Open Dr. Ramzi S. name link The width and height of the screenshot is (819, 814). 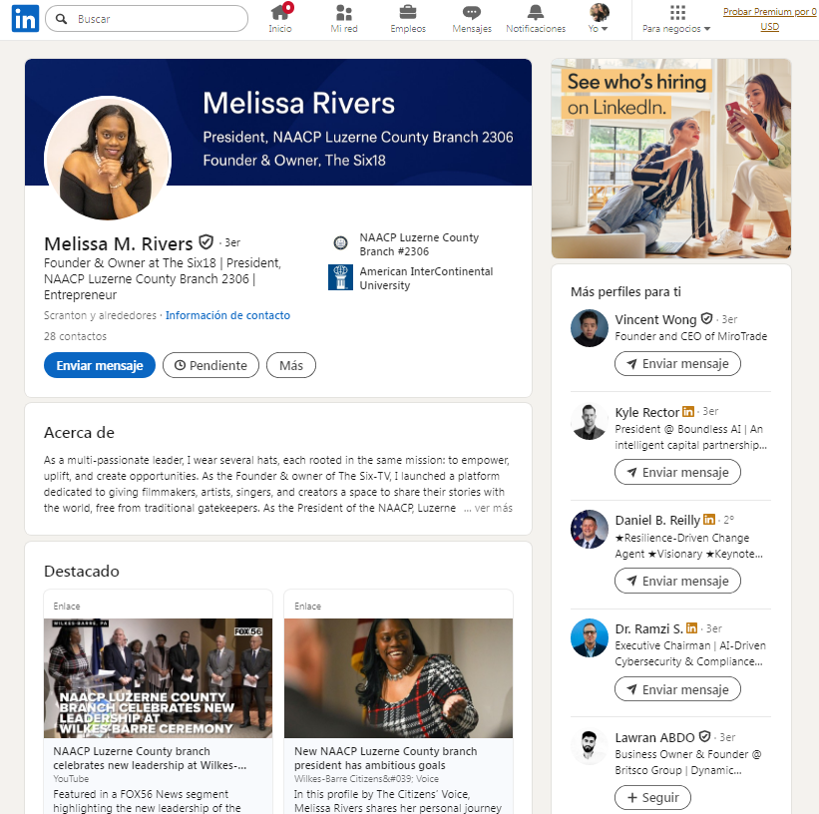click(x=648, y=628)
